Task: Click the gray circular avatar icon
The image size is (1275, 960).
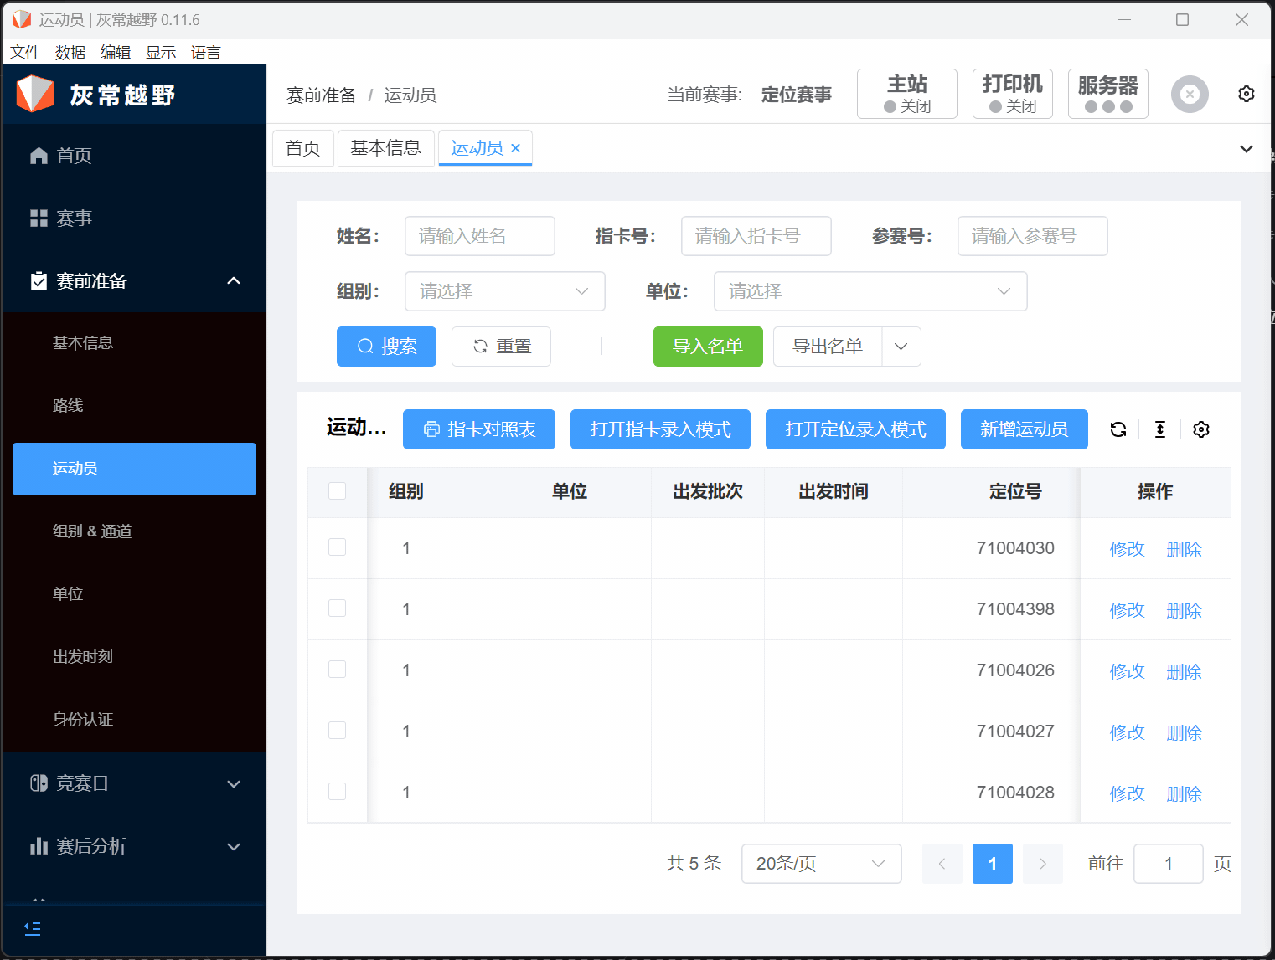Action: point(1189,94)
